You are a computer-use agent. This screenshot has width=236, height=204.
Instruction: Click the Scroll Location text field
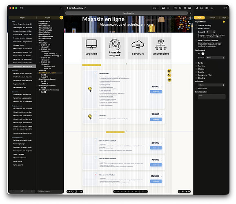coord(212,97)
